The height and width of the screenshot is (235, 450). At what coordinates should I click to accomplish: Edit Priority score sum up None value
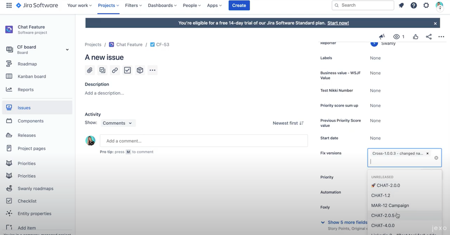[x=375, y=106]
